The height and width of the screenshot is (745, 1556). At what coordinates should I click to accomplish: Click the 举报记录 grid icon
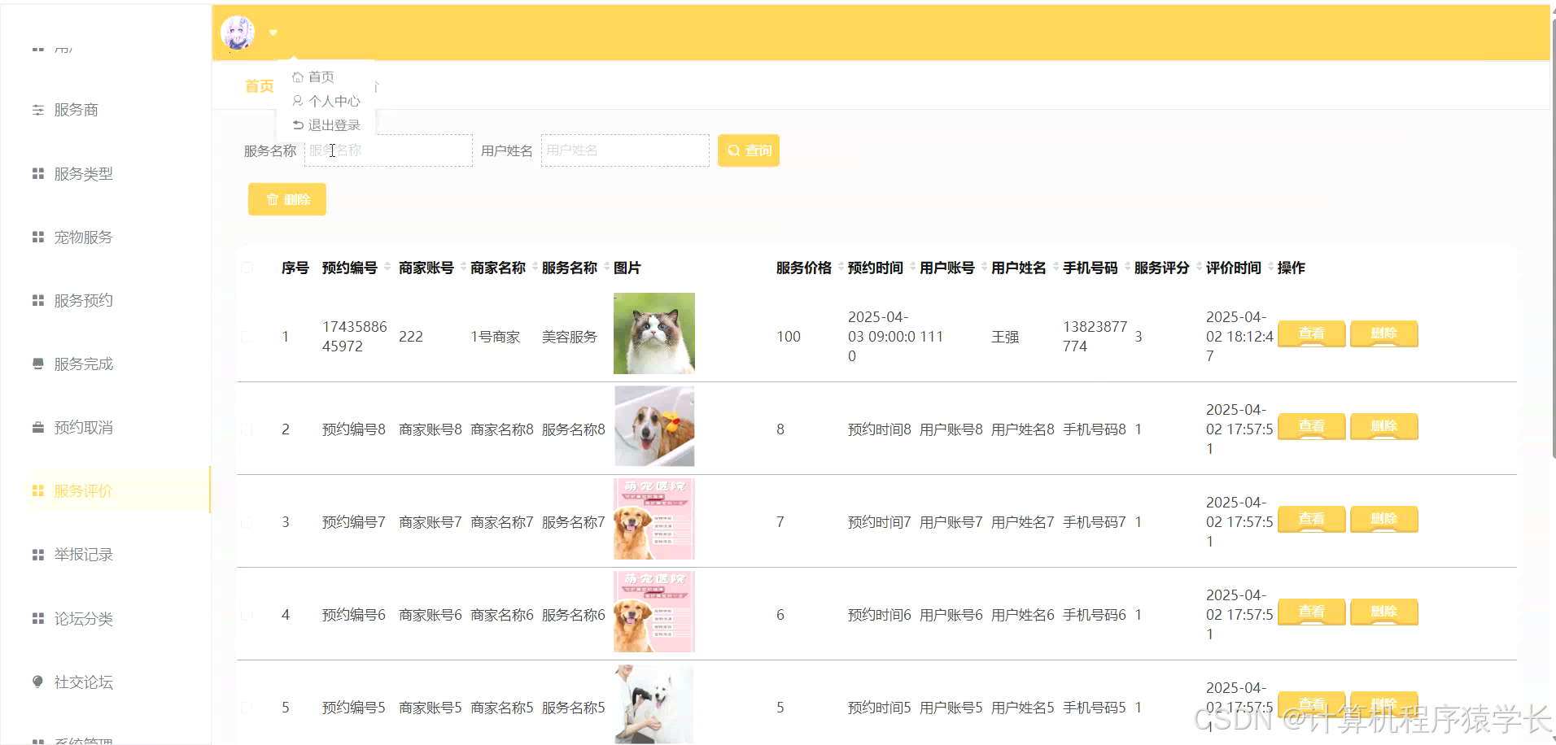click(x=37, y=555)
